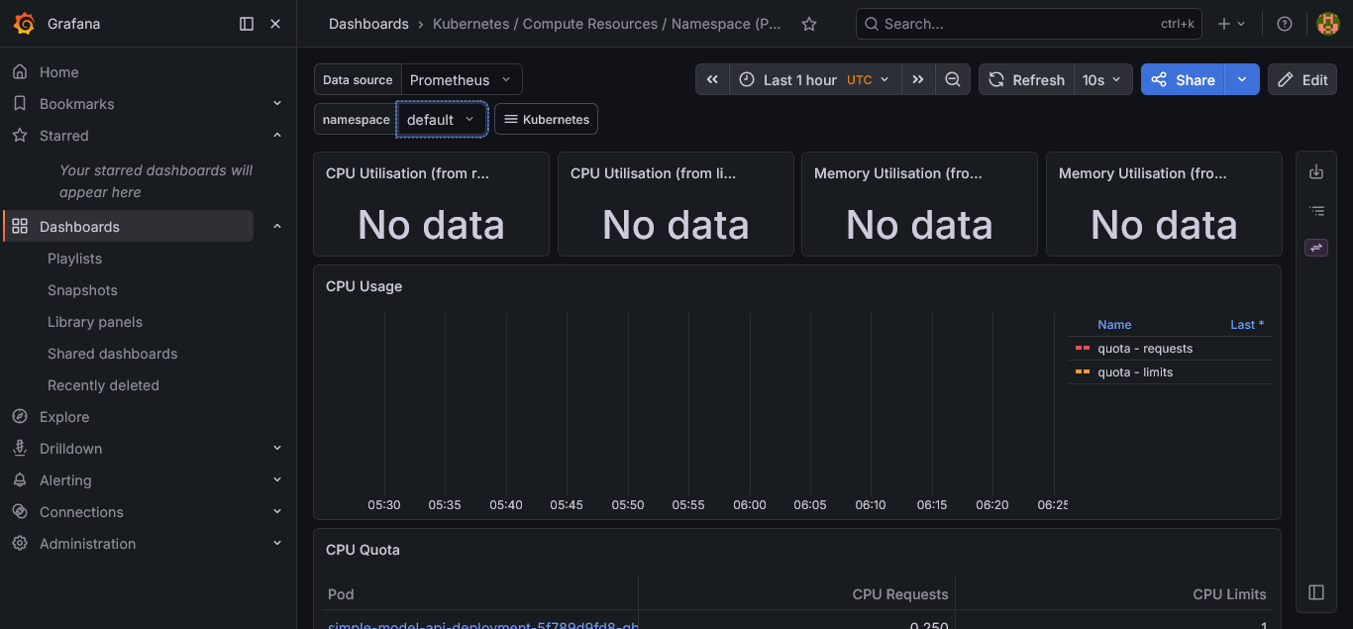This screenshot has height=629, width=1353.
Task: Open the outline icon in right toolbar
Action: coord(1316,210)
